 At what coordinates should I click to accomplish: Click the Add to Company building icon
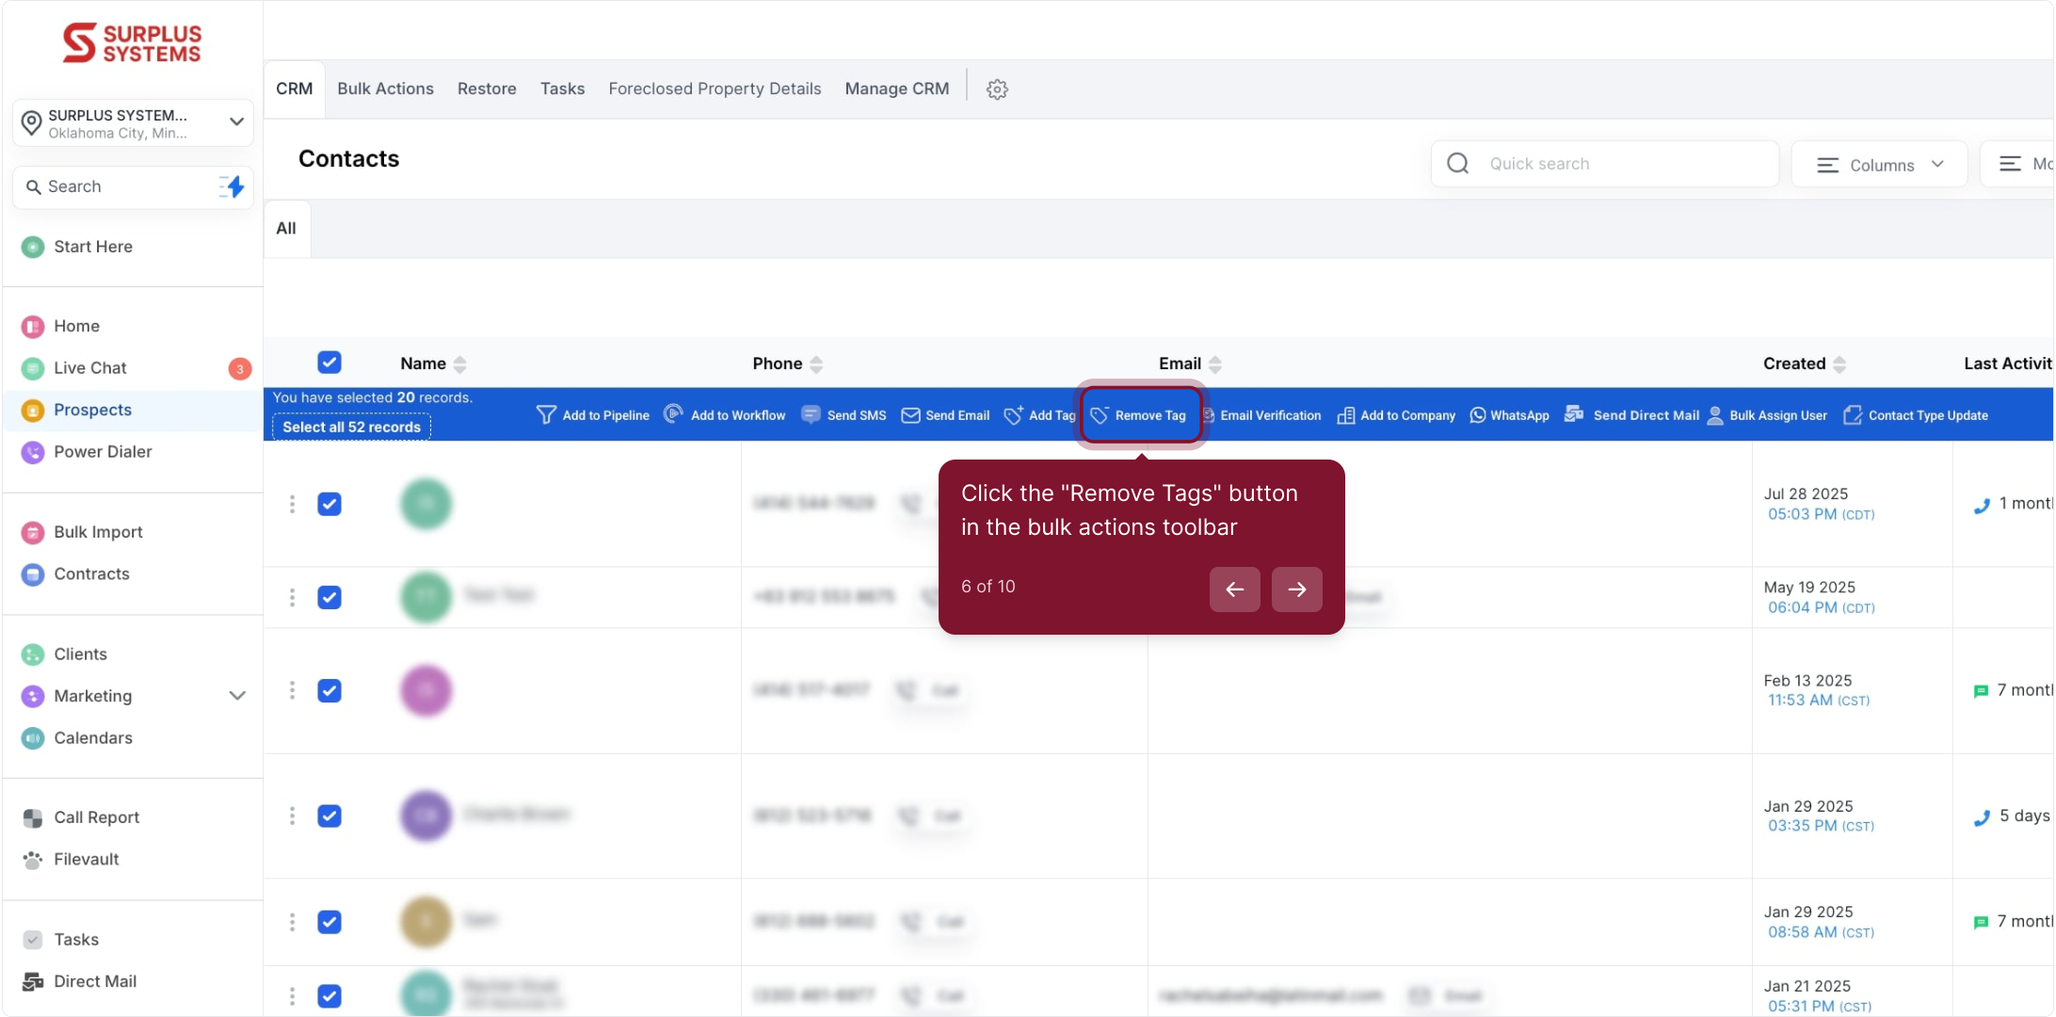coord(1346,415)
